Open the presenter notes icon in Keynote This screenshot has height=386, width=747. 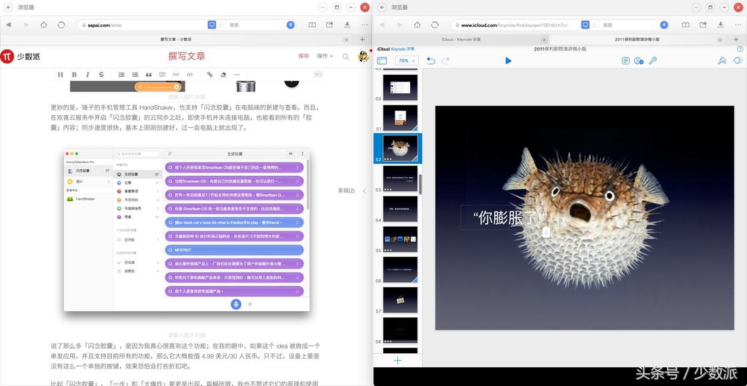point(624,61)
